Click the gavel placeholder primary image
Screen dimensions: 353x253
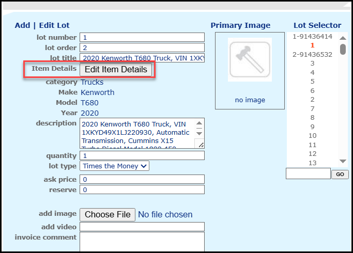click(x=250, y=59)
